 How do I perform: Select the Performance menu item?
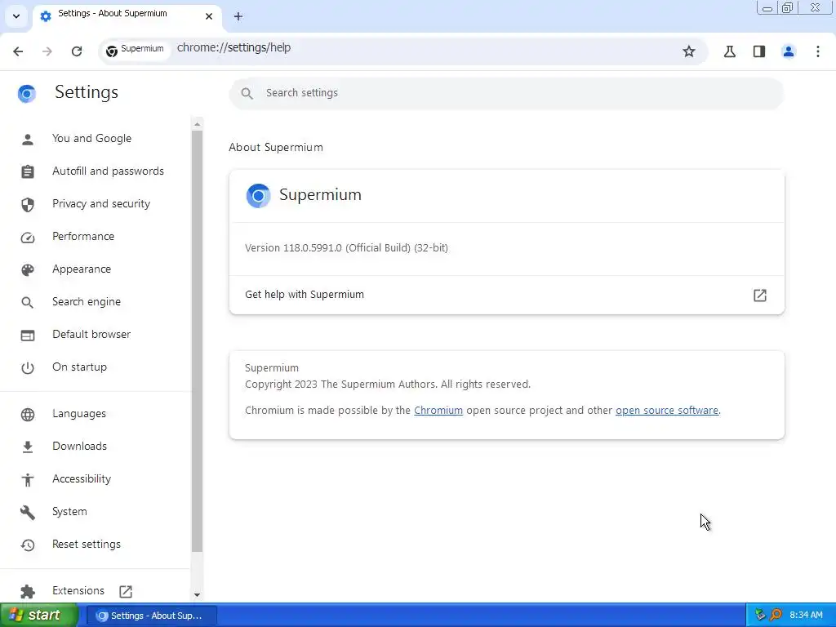click(83, 236)
